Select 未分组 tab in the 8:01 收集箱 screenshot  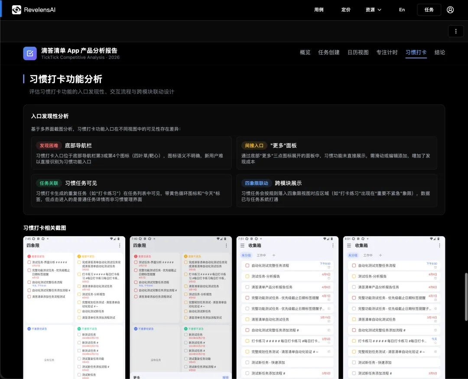[353, 255]
